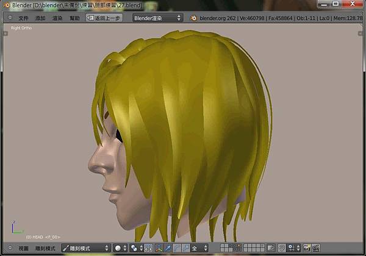The image size is (366, 256).
Task: Open the 視圖 (View) menu in viewport header
Action: pos(23,248)
